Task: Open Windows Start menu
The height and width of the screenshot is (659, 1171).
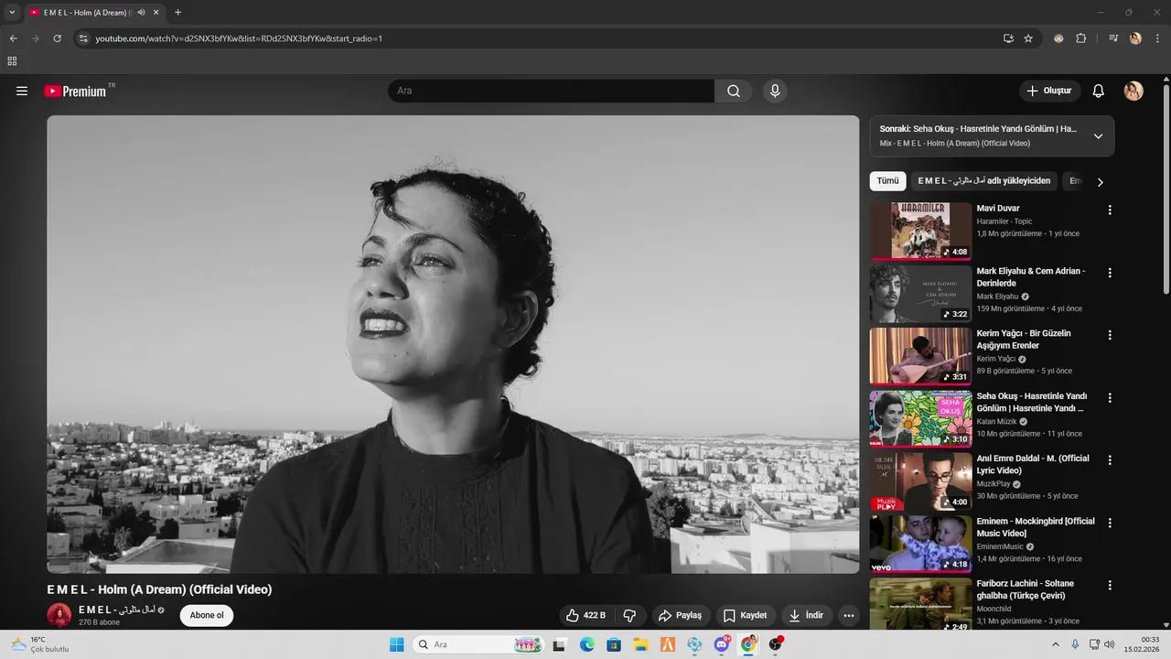Action: pos(396,644)
